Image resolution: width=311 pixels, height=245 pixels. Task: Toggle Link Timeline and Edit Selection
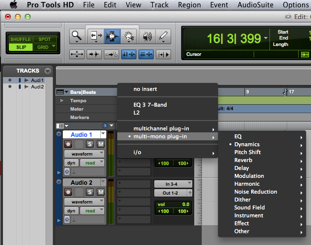pos(129,54)
